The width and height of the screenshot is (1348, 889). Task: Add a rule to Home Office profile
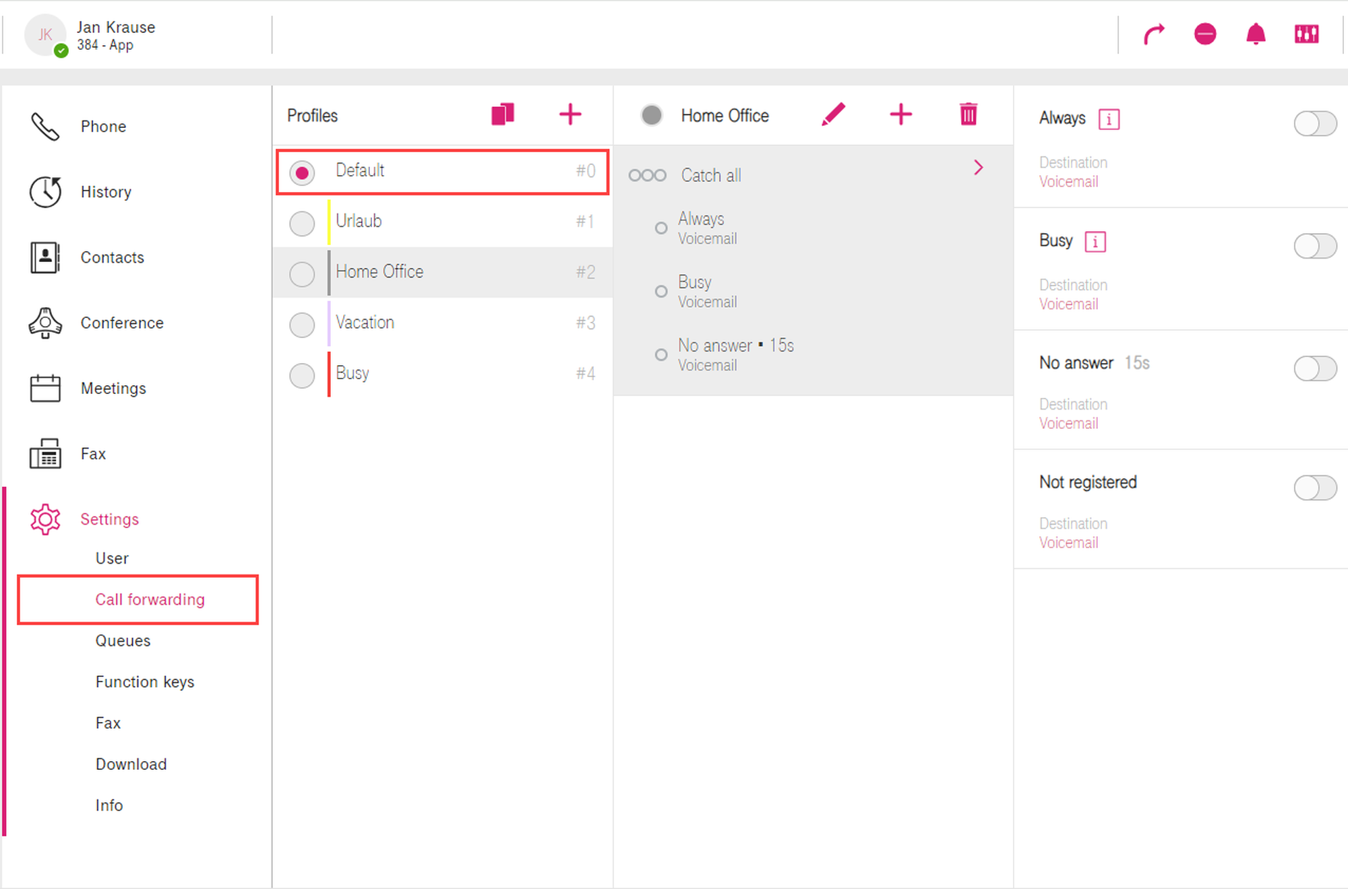pyautogui.click(x=900, y=114)
